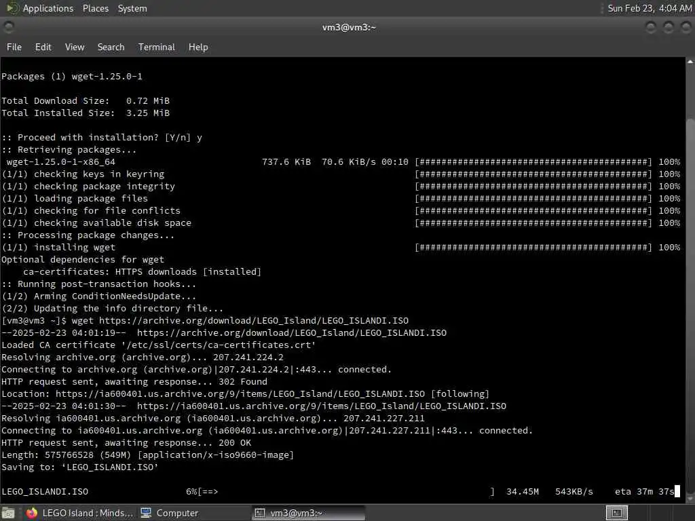Click the terminal window title 'vm3@vm3:~'

(349, 27)
